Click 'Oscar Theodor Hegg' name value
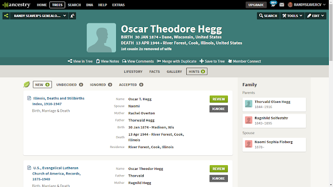Image resolution: width=333 pixels, height=187 pixels. [146, 169]
